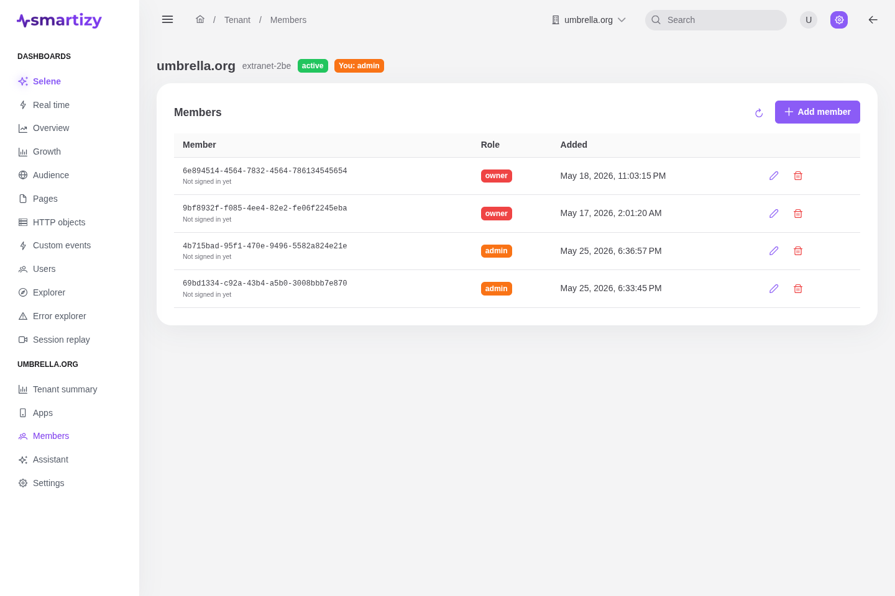Select member ID 4b715bad-95f1-470e-9496-5582a824e21e
Viewport: 895px width, 596px height.
[265, 246]
